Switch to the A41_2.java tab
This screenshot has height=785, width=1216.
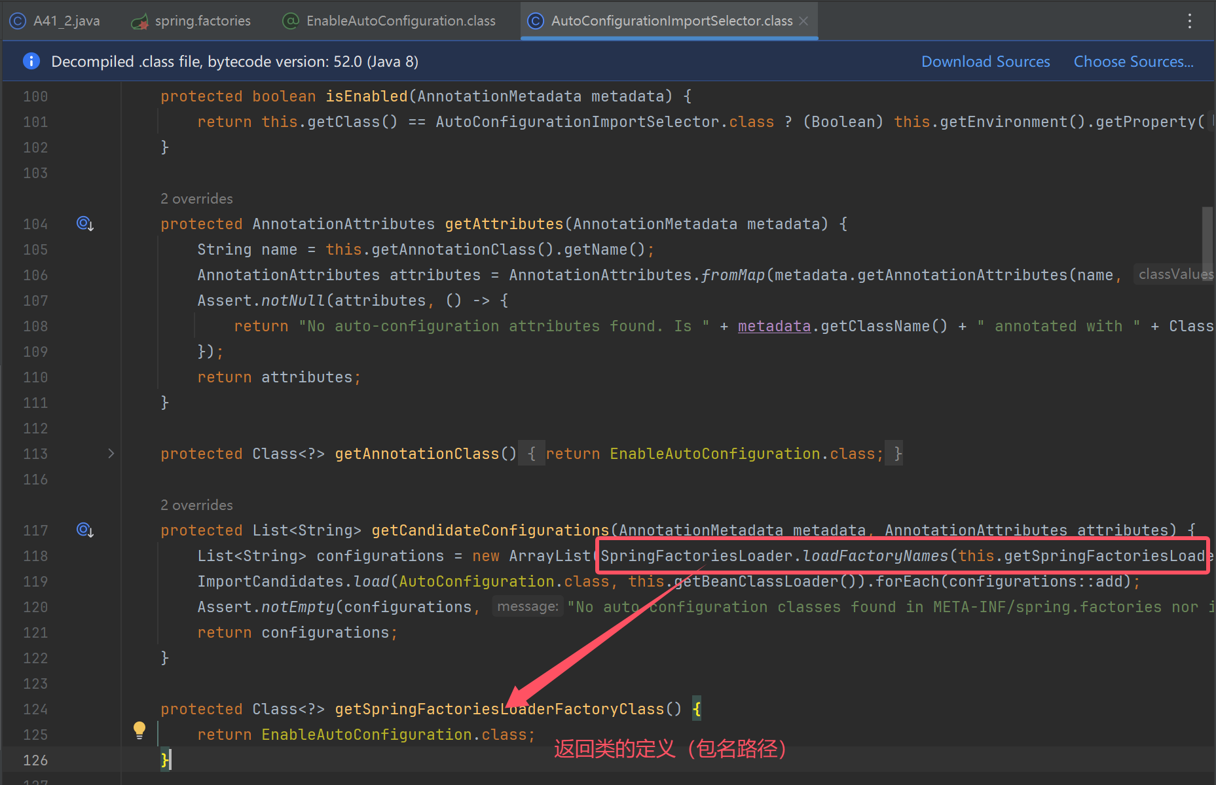click(x=55, y=21)
